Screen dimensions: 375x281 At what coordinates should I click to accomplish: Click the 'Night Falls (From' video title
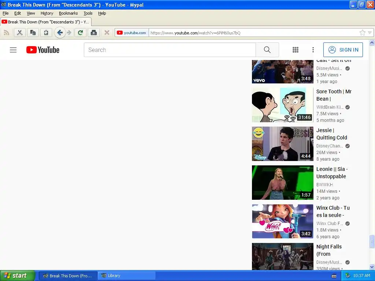click(329, 250)
